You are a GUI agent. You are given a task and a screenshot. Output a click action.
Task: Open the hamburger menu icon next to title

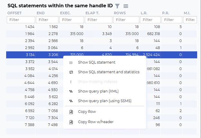(126, 6)
